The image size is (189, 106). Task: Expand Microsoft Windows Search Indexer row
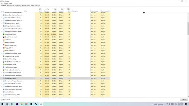(1, 75)
